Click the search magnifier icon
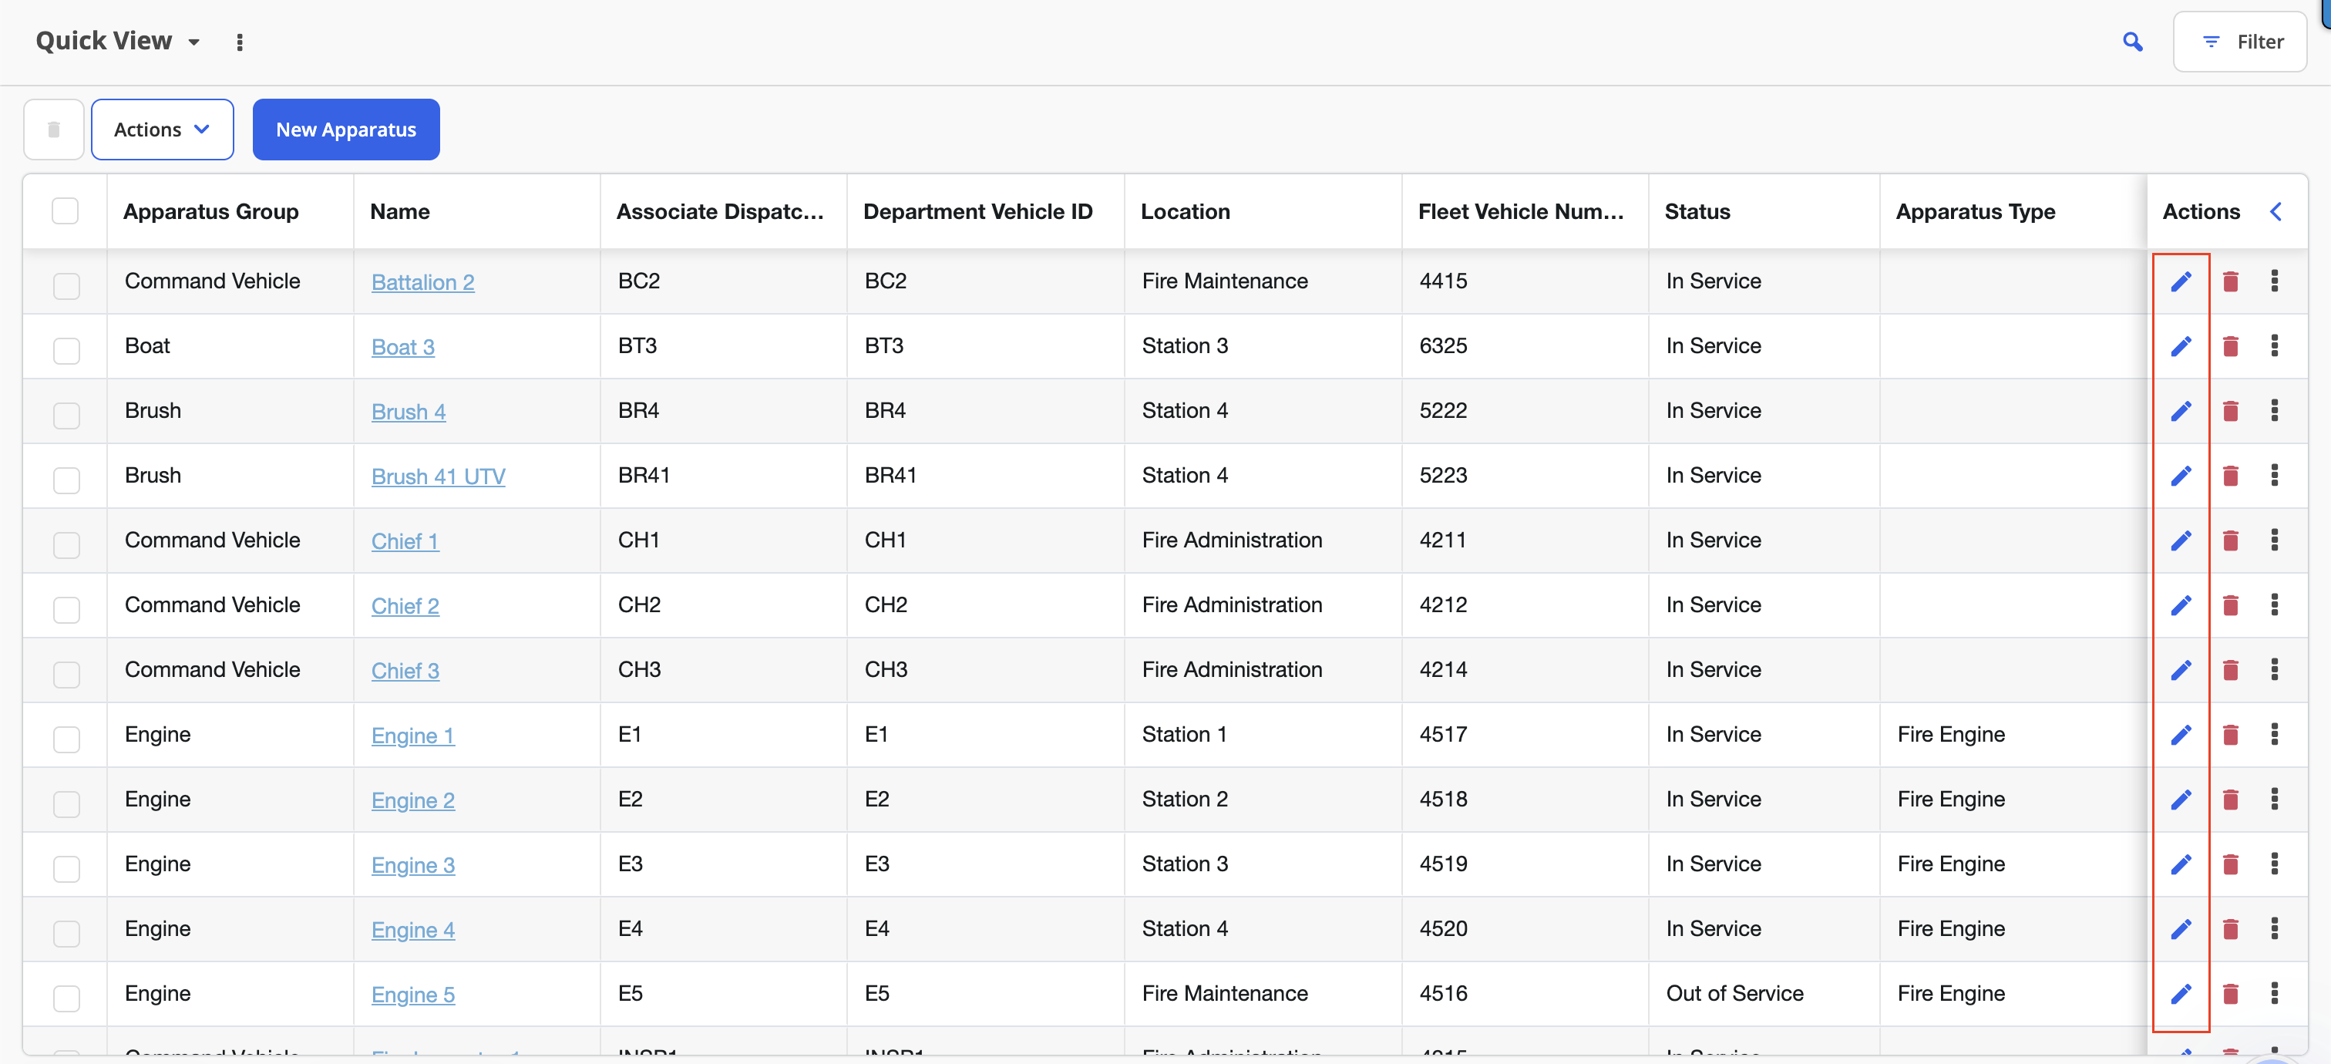Viewport: 2331px width, 1064px height. pyautogui.click(x=2133, y=42)
